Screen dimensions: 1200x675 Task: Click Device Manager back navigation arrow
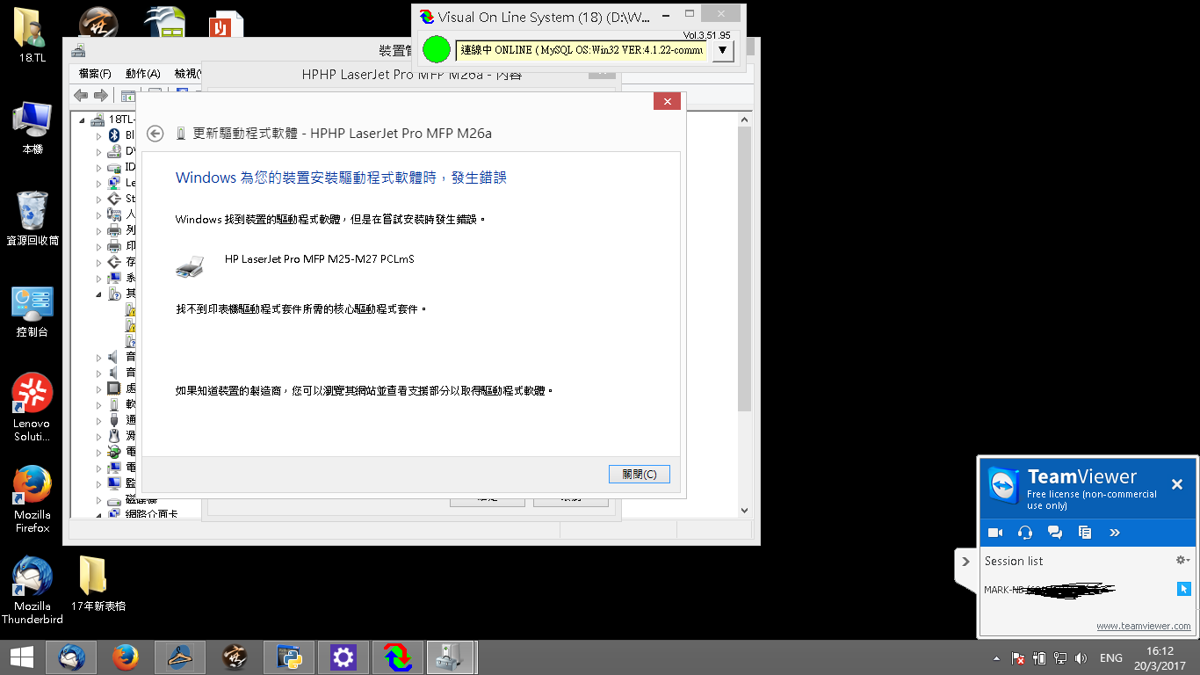81,96
